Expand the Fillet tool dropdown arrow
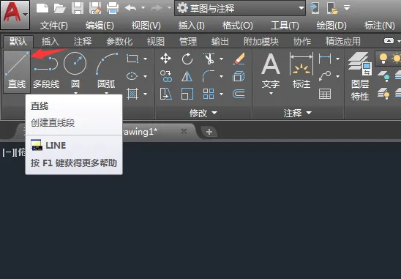Screen dimensions: 401x279 [x=221, y=76]
